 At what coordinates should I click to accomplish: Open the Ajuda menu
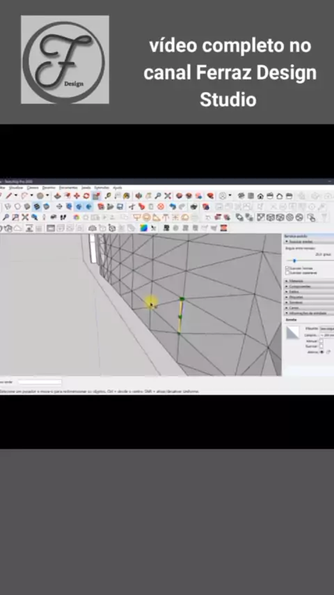pyautogui.click(x=118, y=187)
